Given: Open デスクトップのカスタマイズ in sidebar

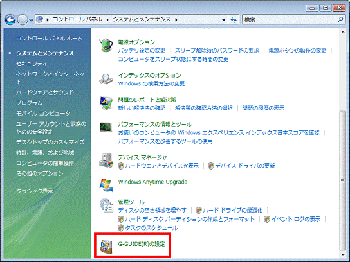Looking at the screenshot, I should 50,142.
